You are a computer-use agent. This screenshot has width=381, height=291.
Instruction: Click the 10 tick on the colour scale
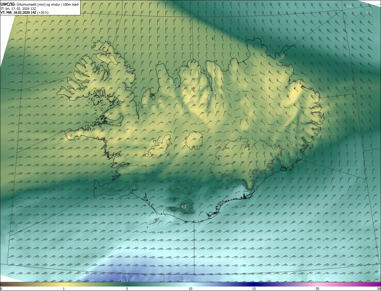click(x=190, y=289)
